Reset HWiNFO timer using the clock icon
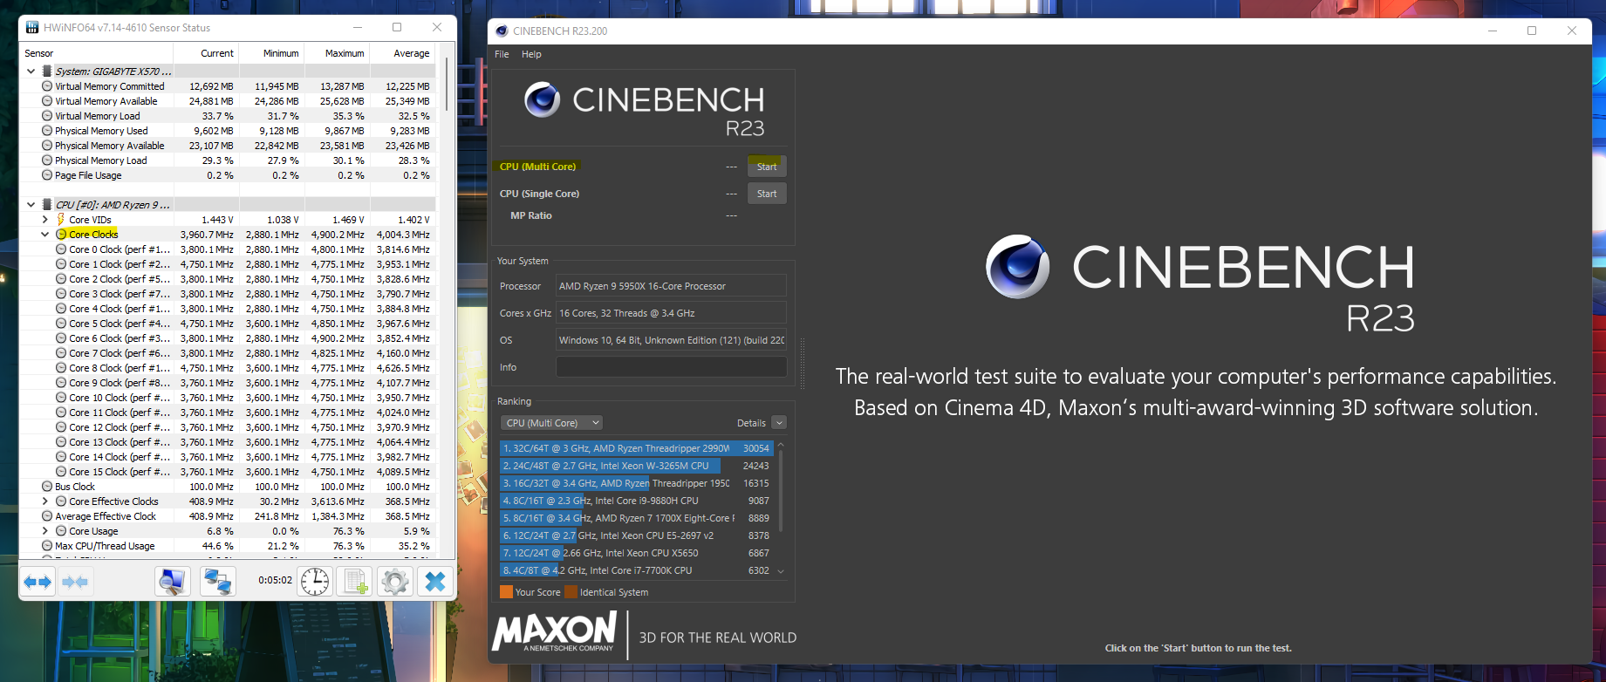 point(315,582)
